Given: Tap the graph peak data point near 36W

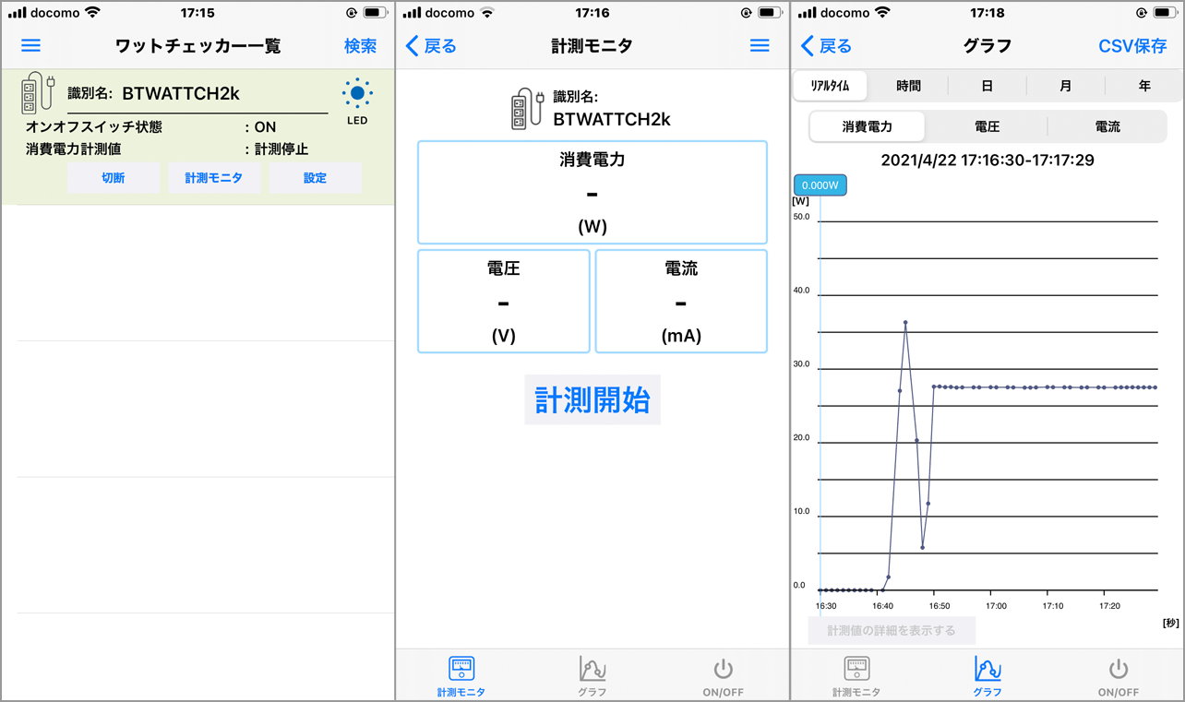Looking at the screenshot, I should (905, 323).
